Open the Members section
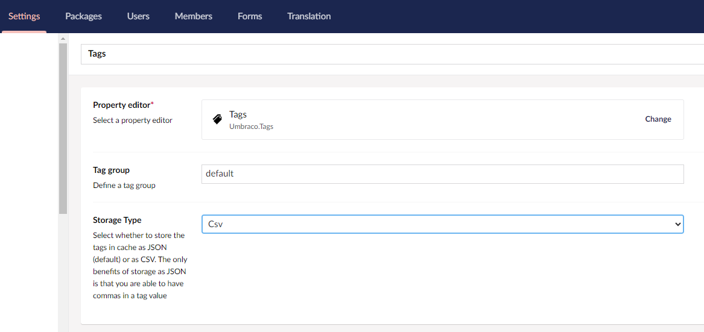 [194, 16]
